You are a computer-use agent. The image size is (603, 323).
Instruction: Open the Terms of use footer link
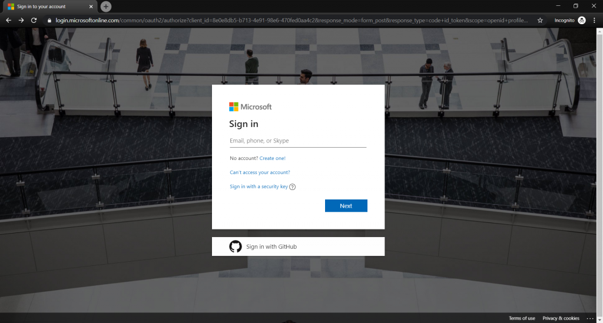tap(522, 318)
